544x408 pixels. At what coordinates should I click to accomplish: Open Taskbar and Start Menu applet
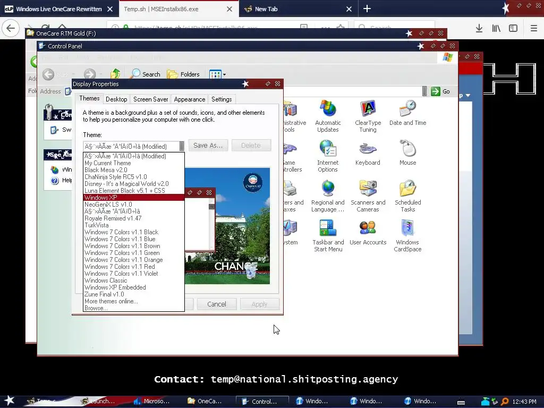327,236
